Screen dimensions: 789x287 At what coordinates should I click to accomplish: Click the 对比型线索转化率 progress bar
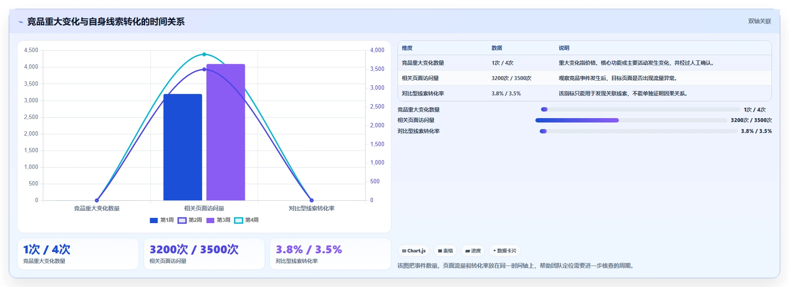pos(639,131)
